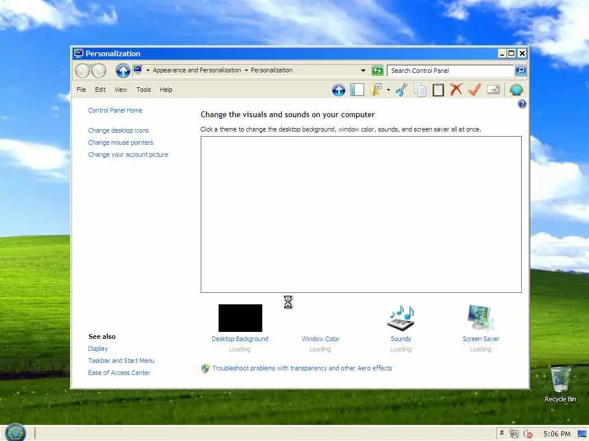
Task: Click the Forward navigation button
Action: click(x=99, y=71)
